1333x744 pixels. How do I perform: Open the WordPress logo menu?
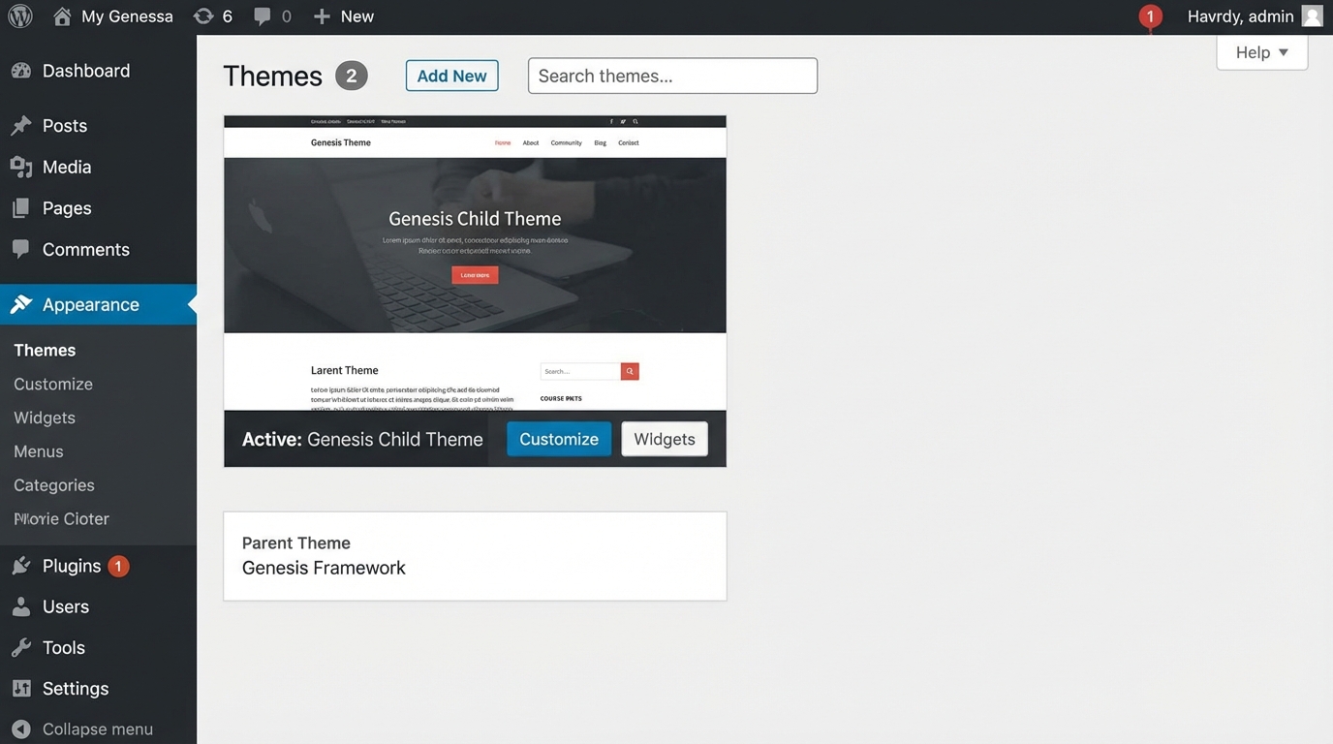[x=19, y=15]
